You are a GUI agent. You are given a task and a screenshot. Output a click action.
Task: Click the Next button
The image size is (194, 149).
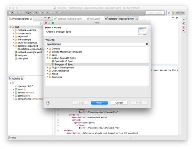point(99,103)
